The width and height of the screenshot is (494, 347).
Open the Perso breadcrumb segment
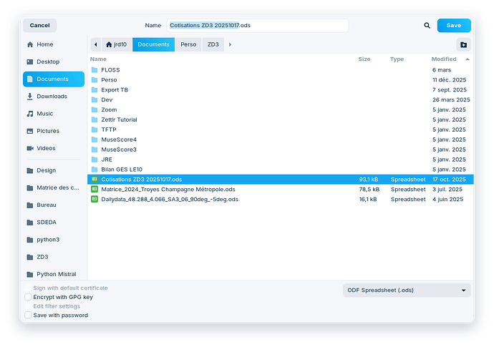point(188,44)
